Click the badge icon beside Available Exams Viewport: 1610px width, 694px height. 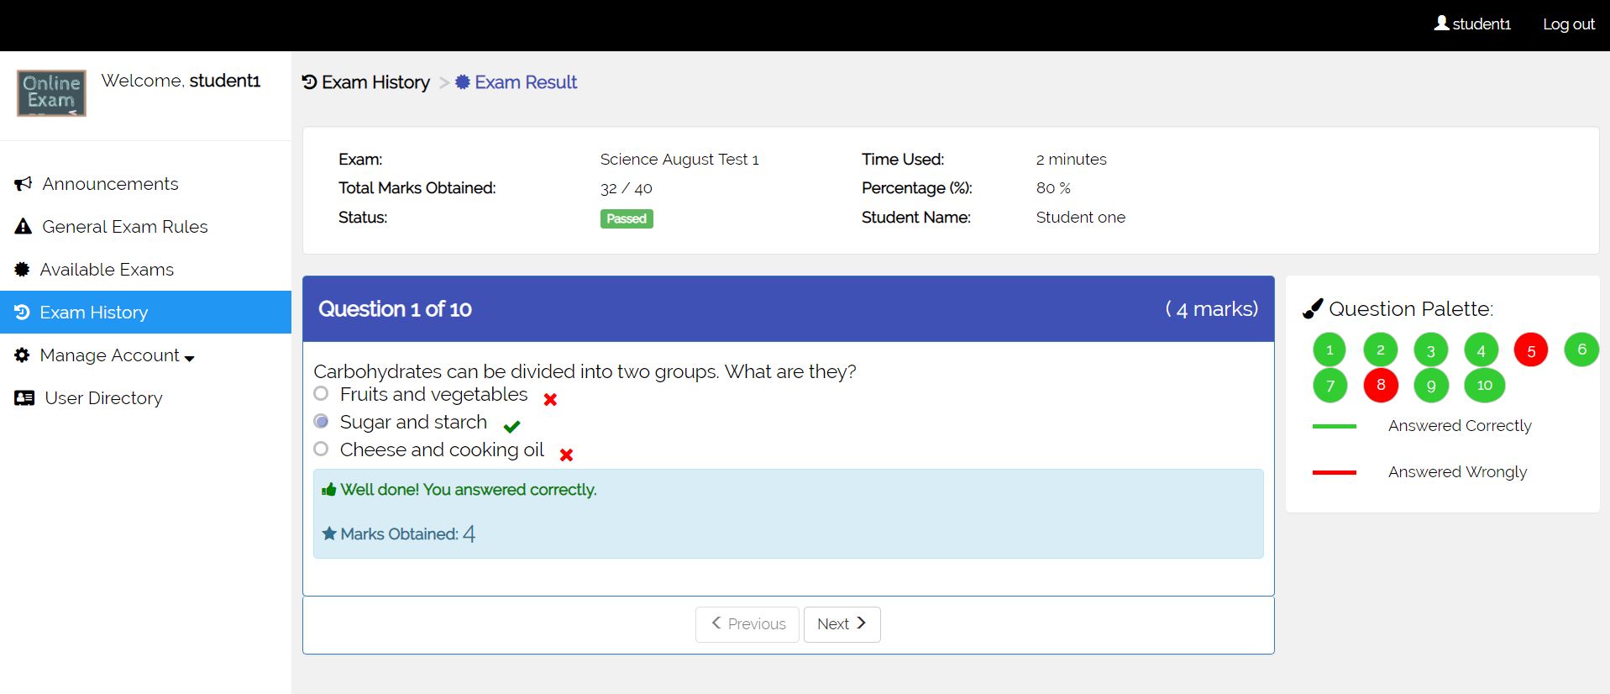click(x=22, y=270)
